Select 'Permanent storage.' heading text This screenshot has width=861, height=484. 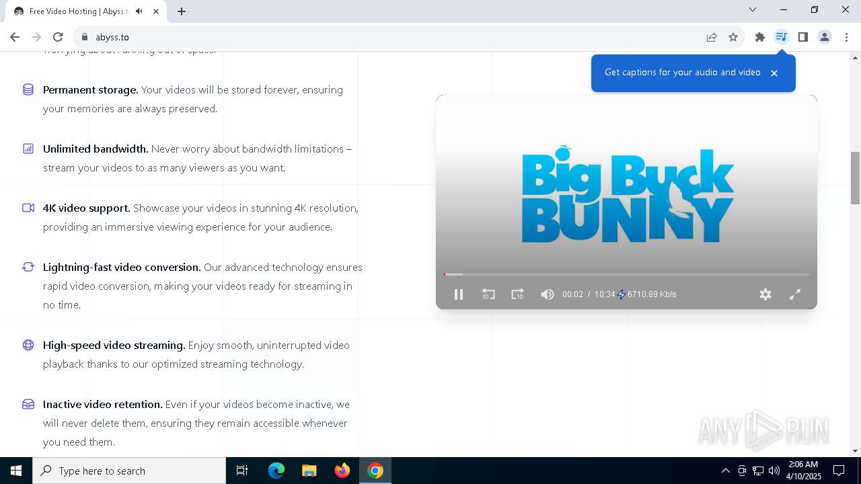pyautogui.click(x=91, y=89)
